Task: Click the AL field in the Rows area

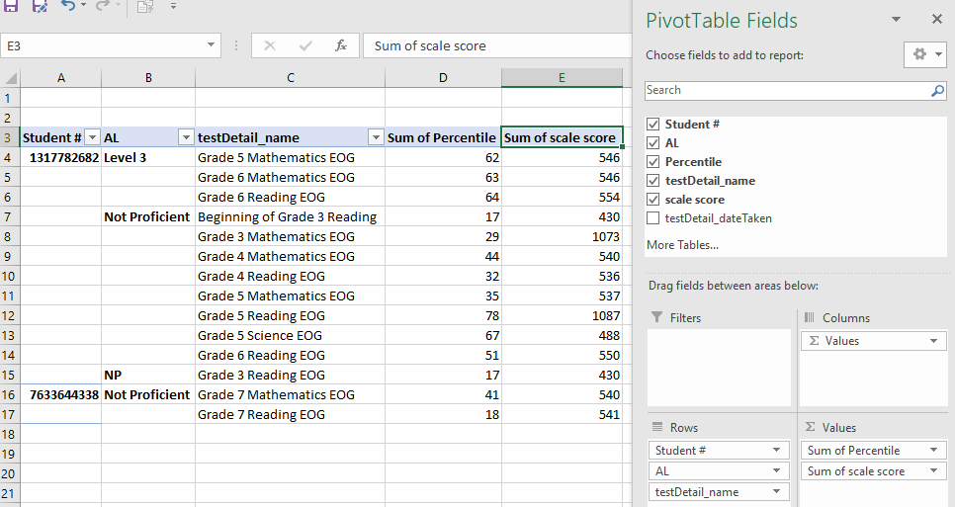Action: (710, 471)
